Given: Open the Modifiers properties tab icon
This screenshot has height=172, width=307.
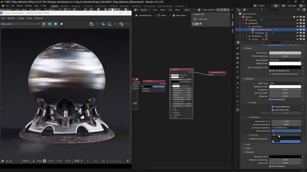Looking at the screenshot, I should click(x=237, y=88).
